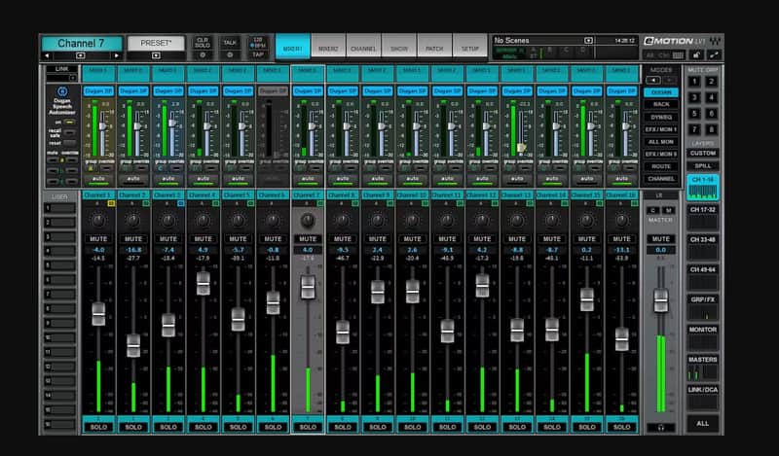Image resolution: width=779 pixels, height=456 pixels.
Task: Open the Channel 7 selection dropdown
Action: click(x=81, y=55)
